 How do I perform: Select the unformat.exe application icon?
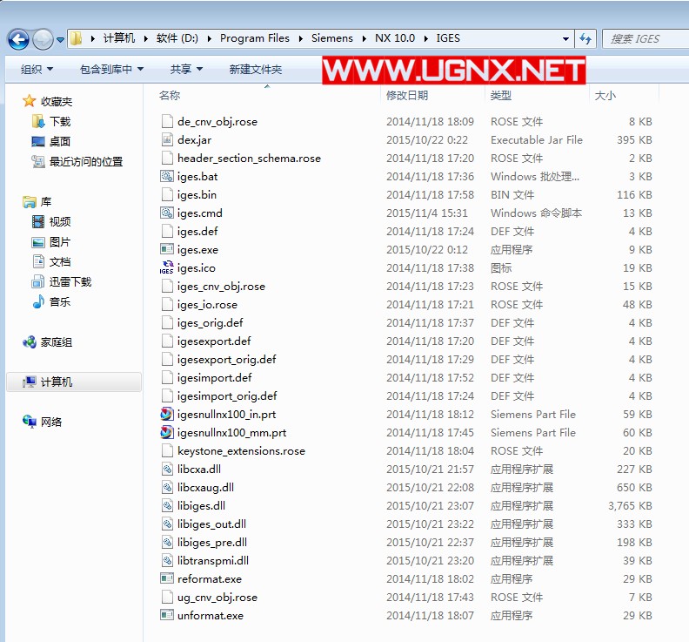pos(167,615)
